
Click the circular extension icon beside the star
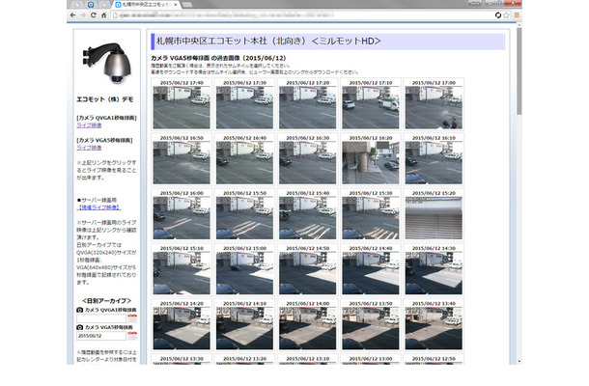[498, 15]
